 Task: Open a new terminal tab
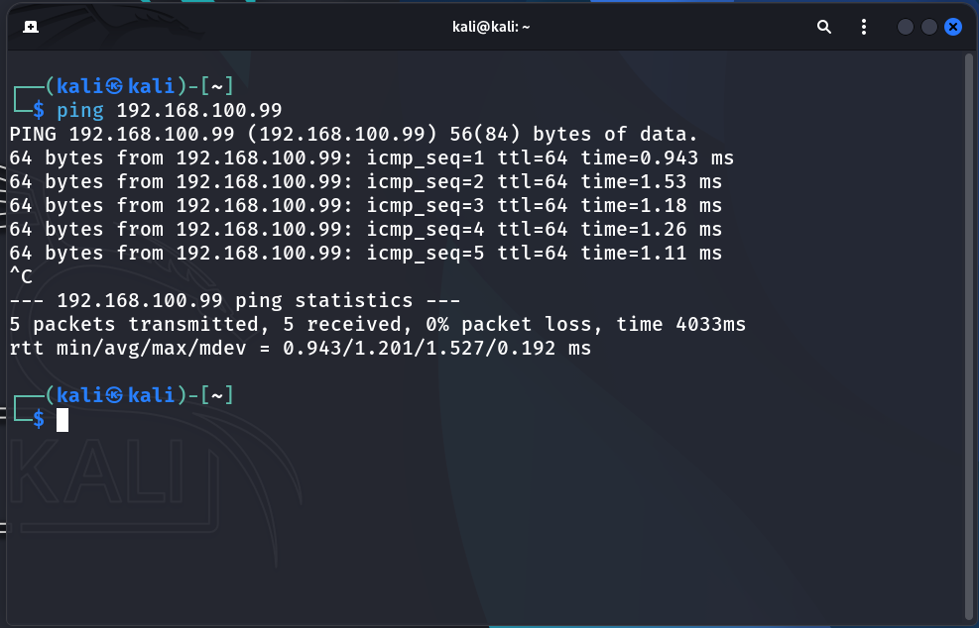point(30,27)
